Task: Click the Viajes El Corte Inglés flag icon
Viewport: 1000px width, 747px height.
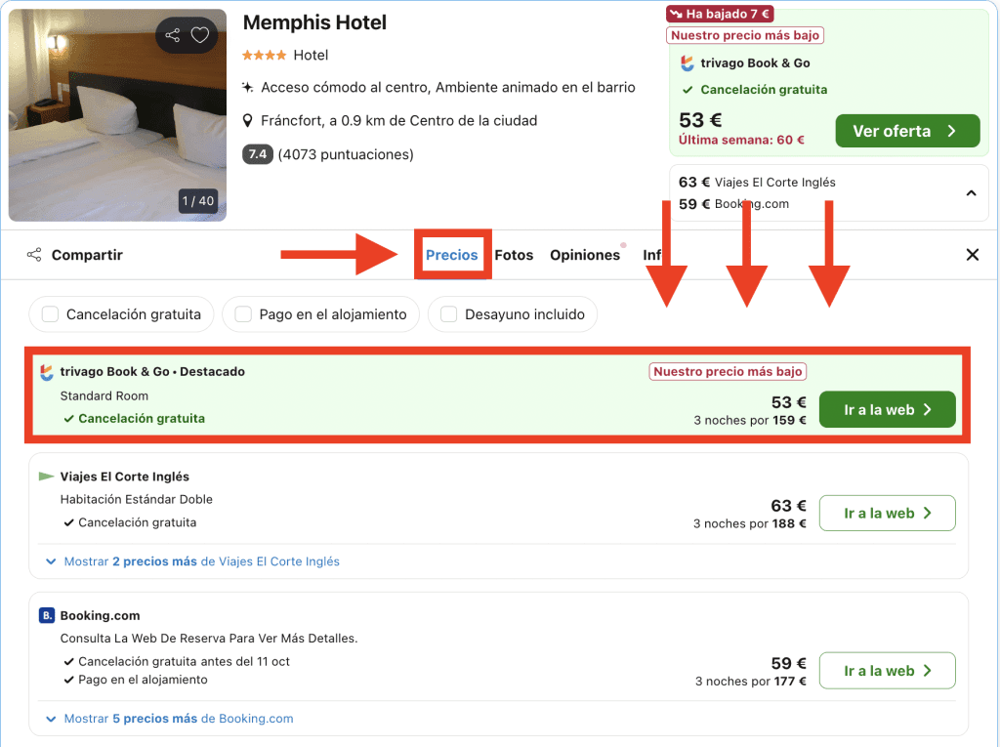Action: (47, 477)
